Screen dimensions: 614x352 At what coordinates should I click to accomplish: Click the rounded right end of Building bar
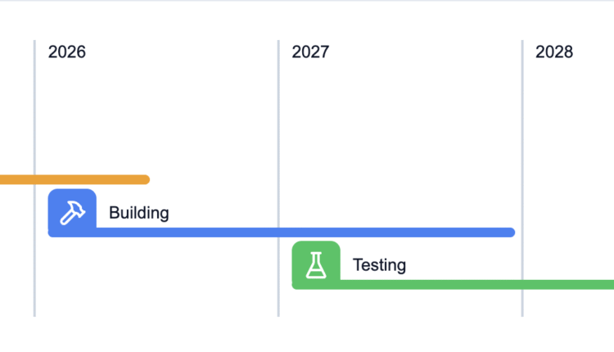[510, 232]
